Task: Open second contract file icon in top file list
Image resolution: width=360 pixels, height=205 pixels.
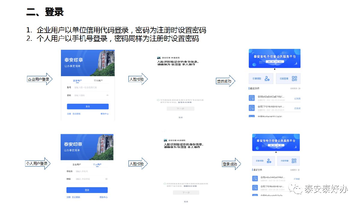Action: pos(252,108)
